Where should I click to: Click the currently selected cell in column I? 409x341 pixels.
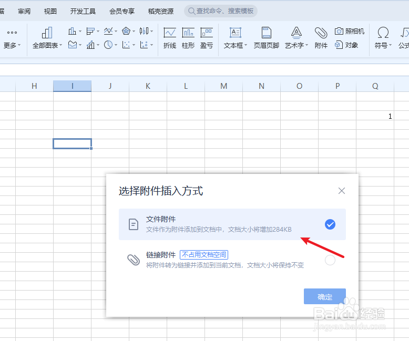(x=72, y=143)
